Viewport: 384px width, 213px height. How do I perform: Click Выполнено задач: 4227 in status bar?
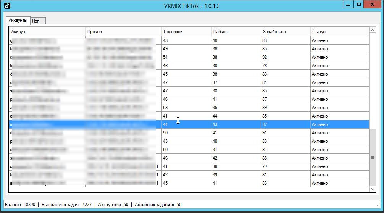click(67, 205)
